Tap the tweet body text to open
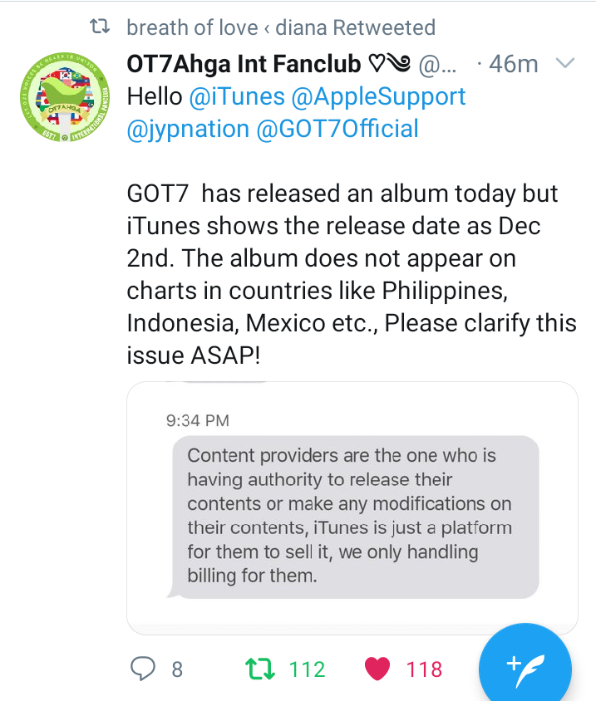Viewport: 596px width, 701px height. [x=352, y=274]
